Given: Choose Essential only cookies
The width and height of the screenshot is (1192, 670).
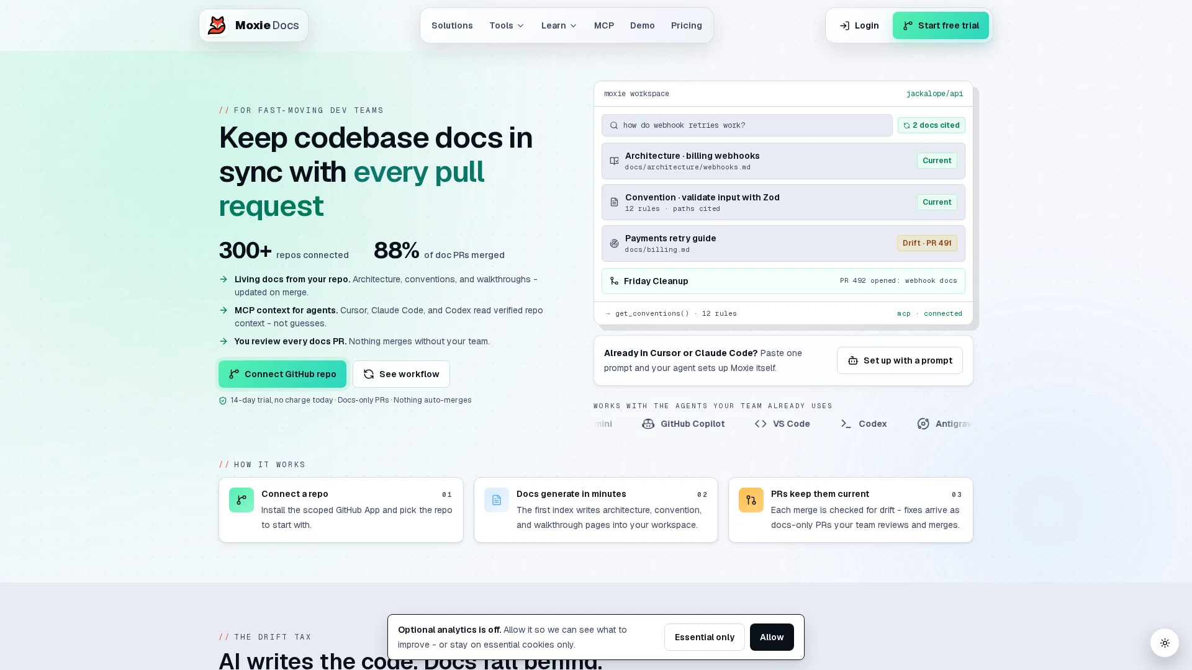Looking at the screenshot, I should point(705,637).
